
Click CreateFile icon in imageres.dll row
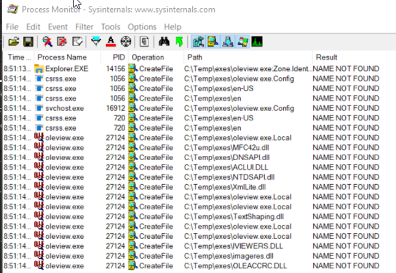point(133,256)
